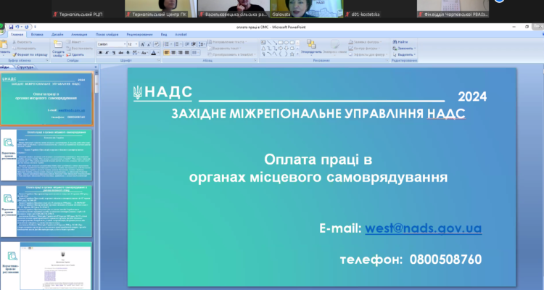Click the bold formatting icon

100,52
